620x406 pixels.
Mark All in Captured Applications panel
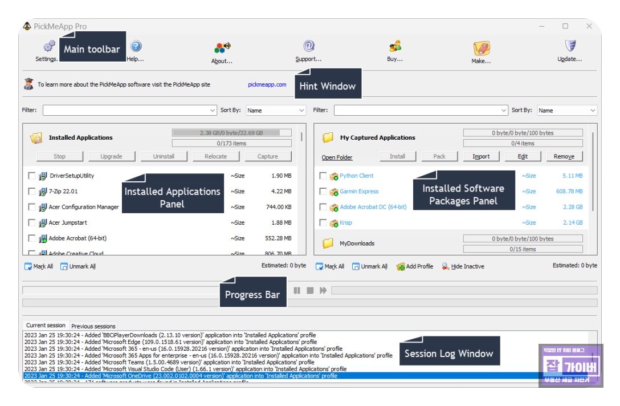(x=330, y=267)
